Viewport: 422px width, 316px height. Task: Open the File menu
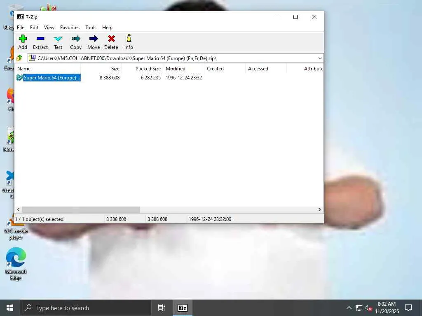[x=21, y=28]
